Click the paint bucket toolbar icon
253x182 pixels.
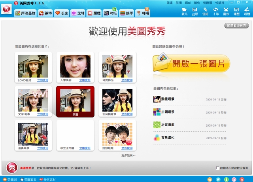coord(205,11)
